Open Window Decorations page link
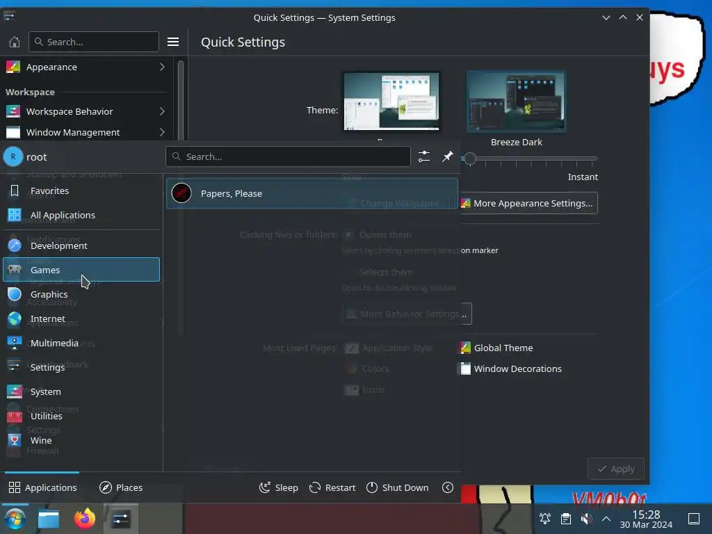 tap(511, 369)
